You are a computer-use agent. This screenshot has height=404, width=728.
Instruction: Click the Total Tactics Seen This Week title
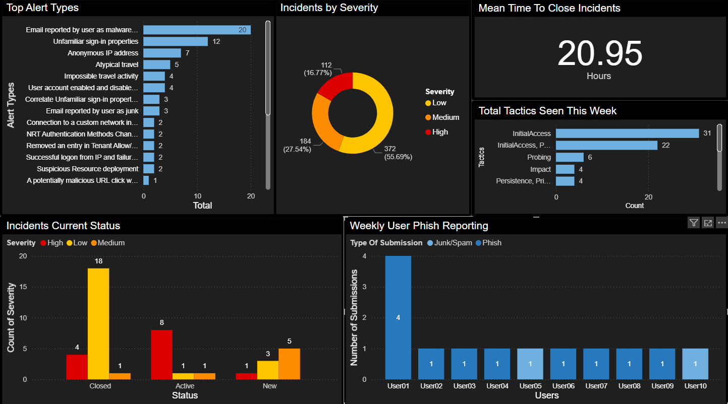547,111
